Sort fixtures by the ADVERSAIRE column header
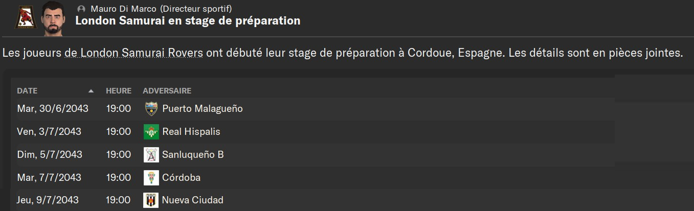694x211 pixels. click(x=167, y=91)
